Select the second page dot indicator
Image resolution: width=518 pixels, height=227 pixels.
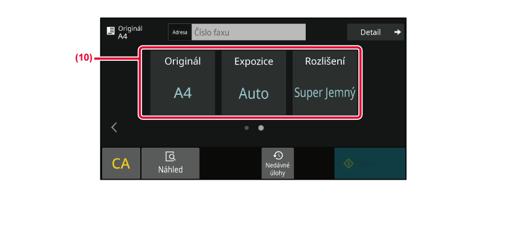click(x=261, y=128)
